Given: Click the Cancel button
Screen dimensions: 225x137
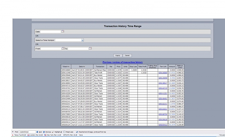Looking at the screenshot, I should 127,55.
